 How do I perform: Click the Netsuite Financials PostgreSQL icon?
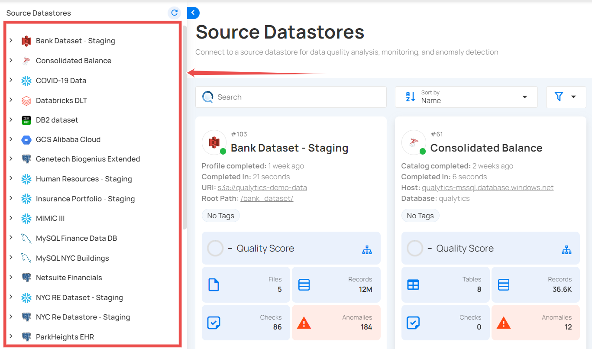pos(26,278)
